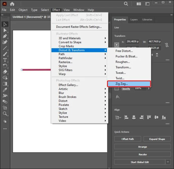Viewport: 174px width, 169px height.
Task: Open the Effect Gallery
Action: tap(79, 85)
